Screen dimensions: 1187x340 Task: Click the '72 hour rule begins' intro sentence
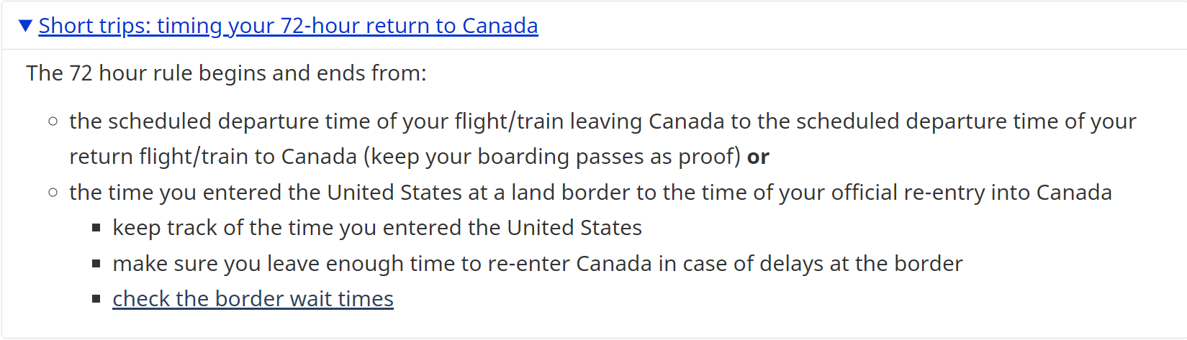coord(226,73)
